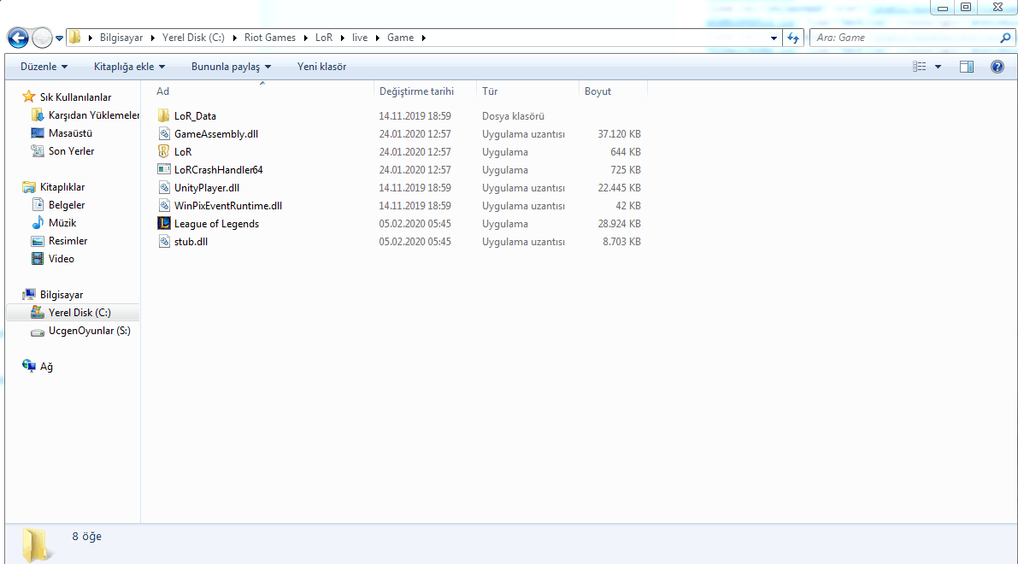Click the Game breadcrumb segment
1018x564 pixels.
(x=400, y=38)
